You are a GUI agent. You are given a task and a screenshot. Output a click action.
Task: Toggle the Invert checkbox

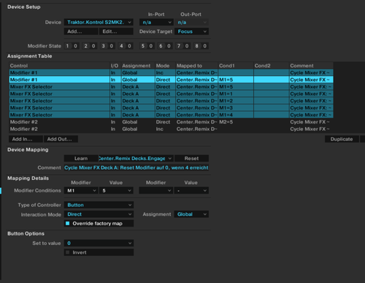(68, 252)
